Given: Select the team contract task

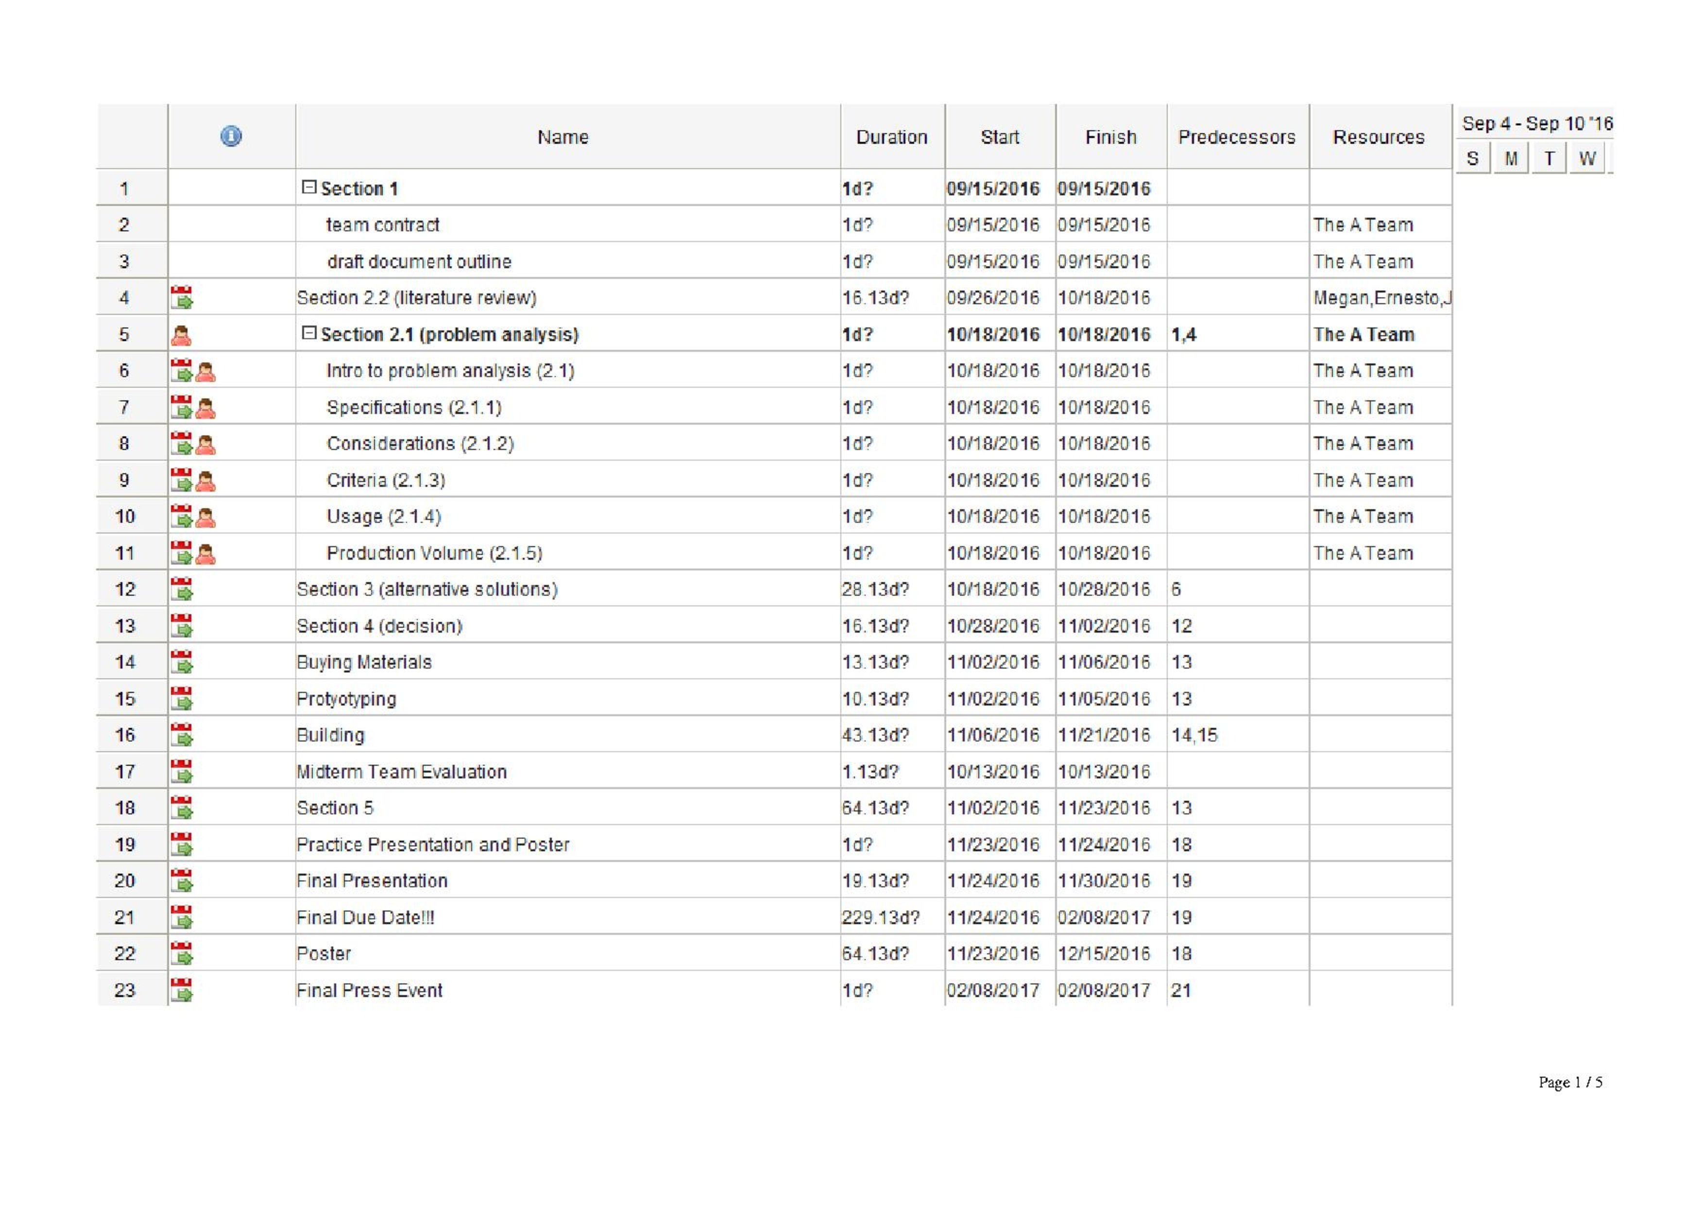Looking at the screenshot, I should click(x=383, y=225).
